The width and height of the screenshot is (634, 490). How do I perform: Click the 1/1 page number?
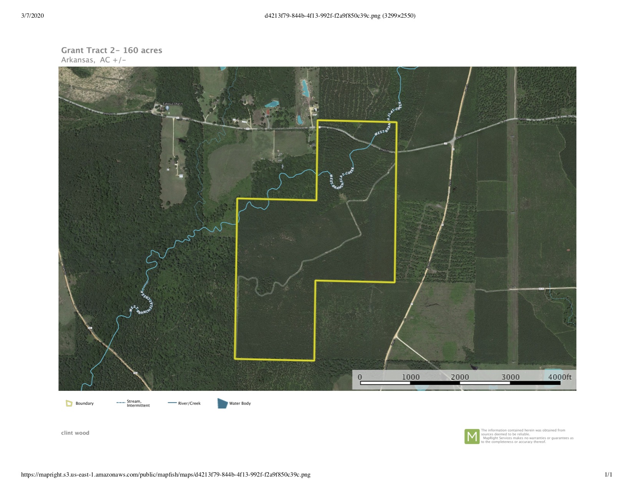tap(609, 475)
